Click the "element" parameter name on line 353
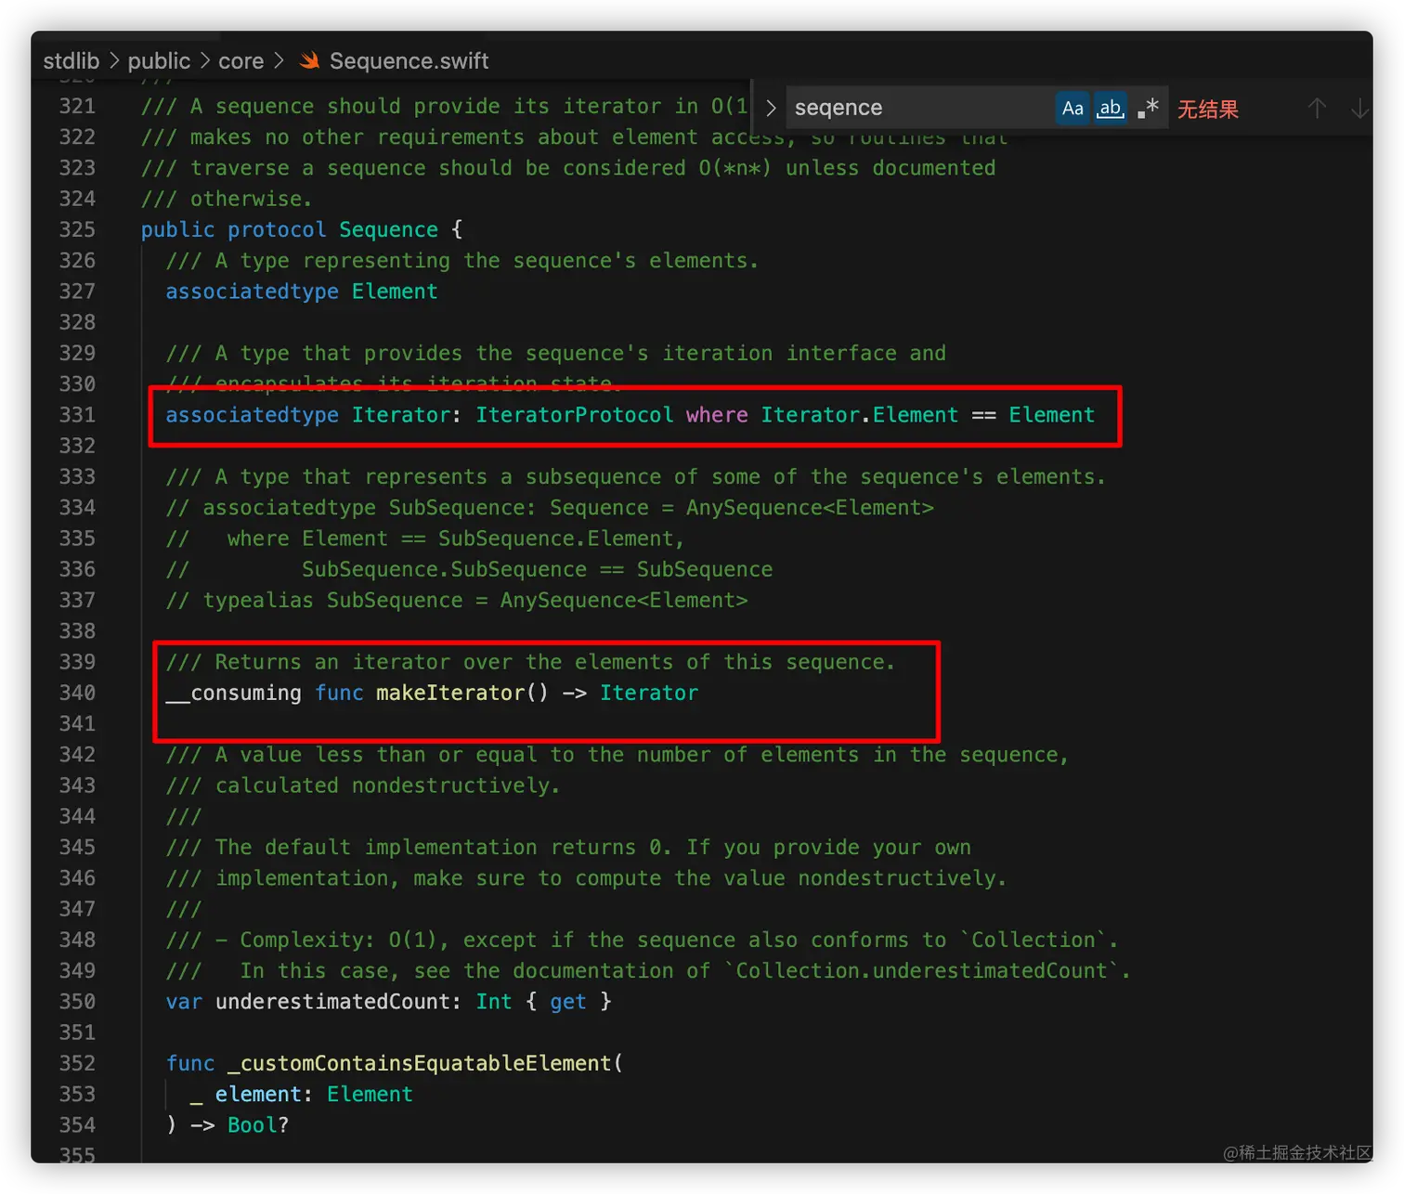 pos(258,1095)
